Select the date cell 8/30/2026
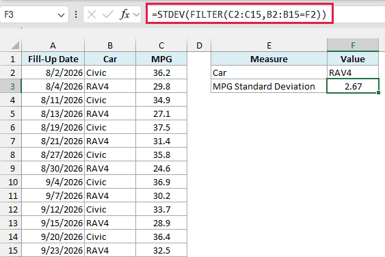The width and height of the screenshot is (385, 257). [x=53, y=168]
